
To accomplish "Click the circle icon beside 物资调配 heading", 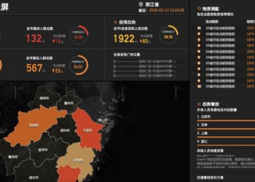I will tap(199, 8).
